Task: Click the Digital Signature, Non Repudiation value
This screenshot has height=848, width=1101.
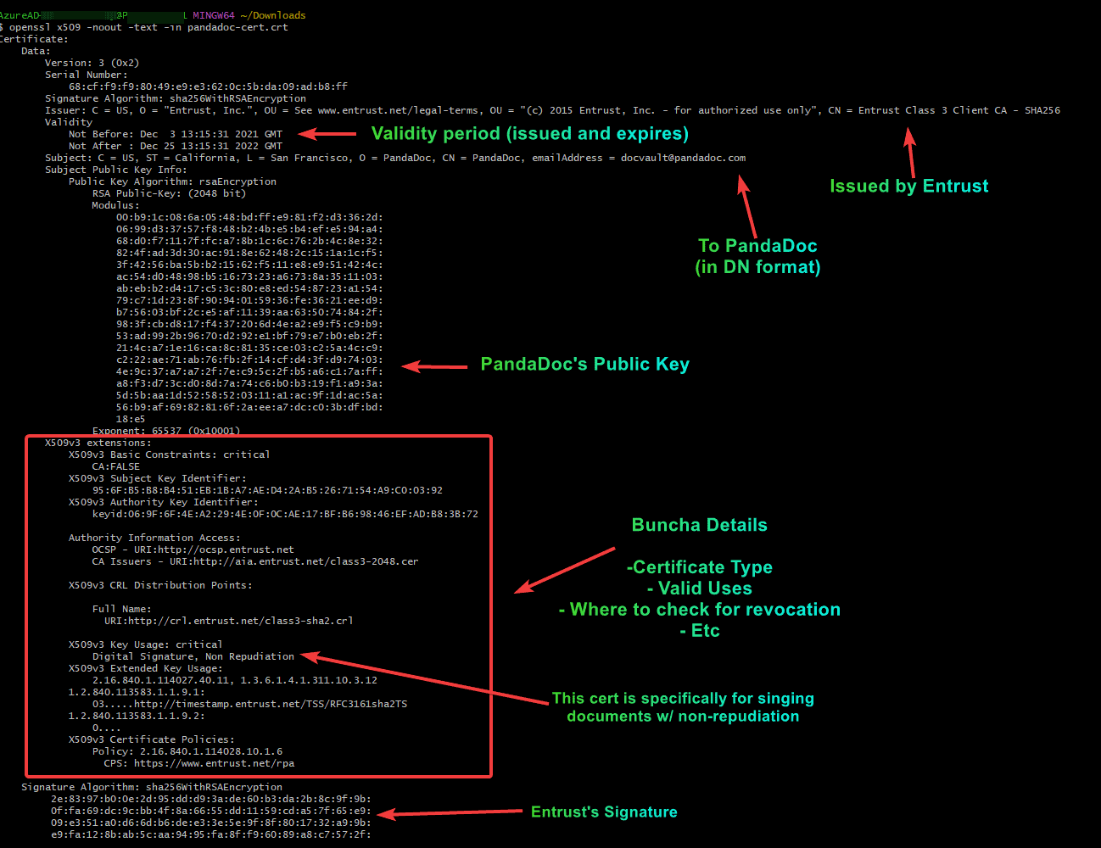Action: pos(193,656)
